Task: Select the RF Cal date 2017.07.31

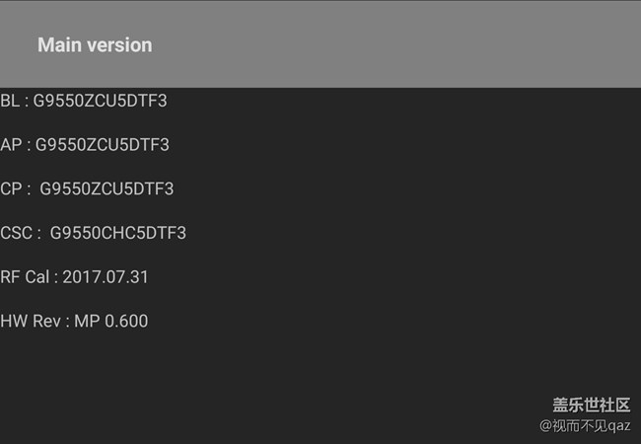Action: tap(106, 277)
